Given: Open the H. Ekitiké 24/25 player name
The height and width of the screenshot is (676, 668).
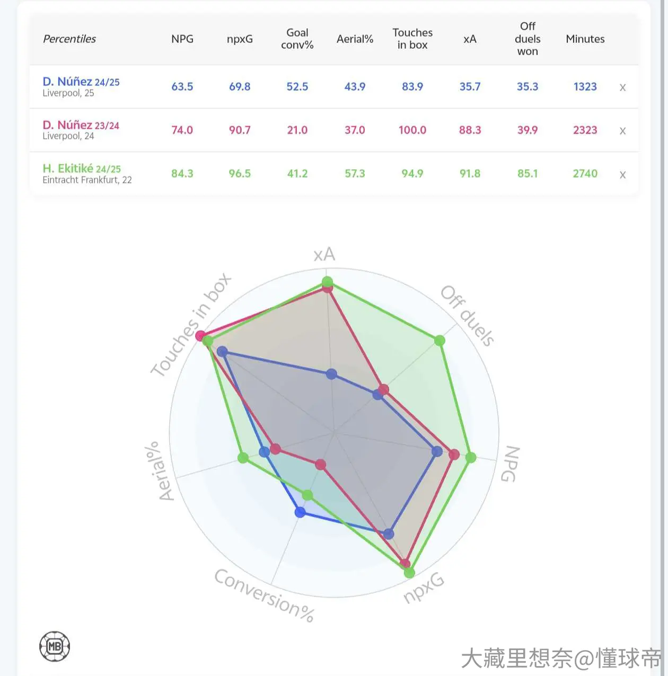Looking at the screenshot, I should (x=82, y=168).
